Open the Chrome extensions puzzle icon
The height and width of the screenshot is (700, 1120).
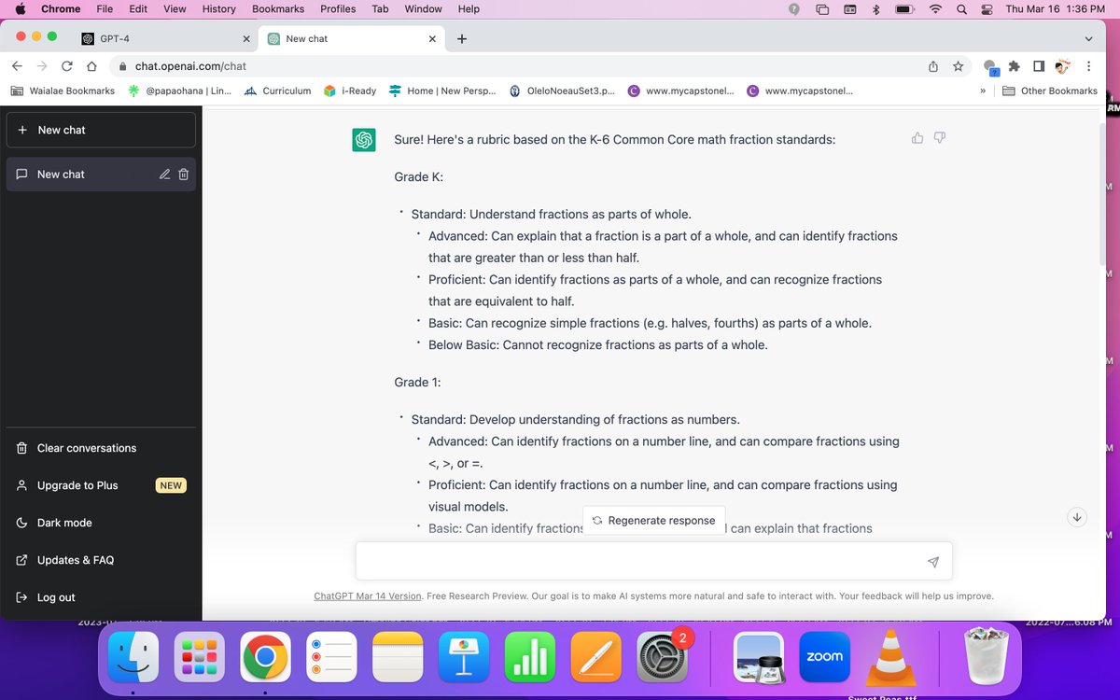pos(1015,66)
